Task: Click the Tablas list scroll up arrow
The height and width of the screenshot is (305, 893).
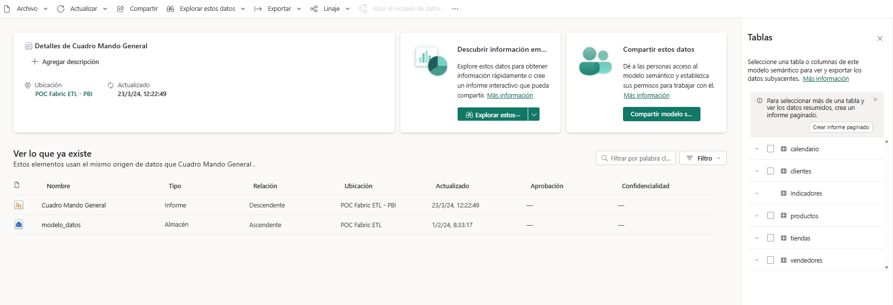Action: pos(887,141)
